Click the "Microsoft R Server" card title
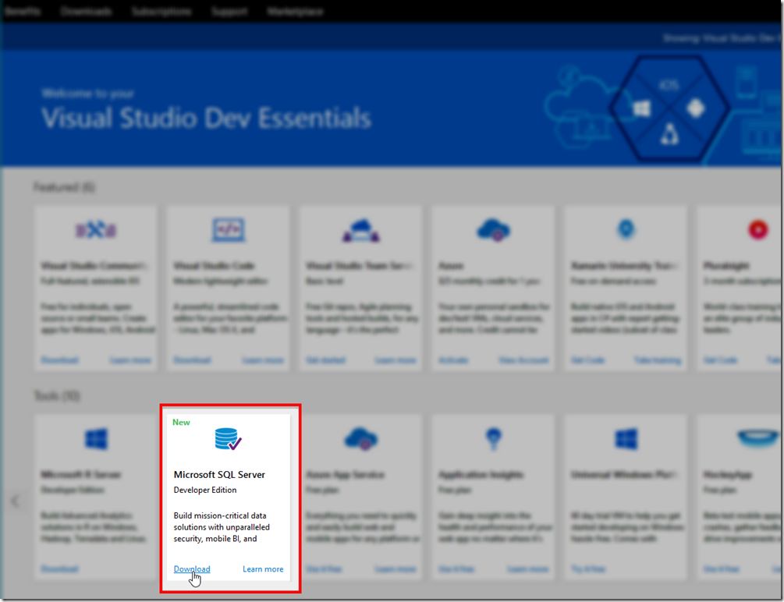The width and height of the screenshot is (784, 602). click(81, 474)
